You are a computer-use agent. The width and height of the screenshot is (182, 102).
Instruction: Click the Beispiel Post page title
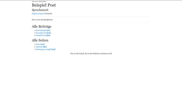coord(44,5)
